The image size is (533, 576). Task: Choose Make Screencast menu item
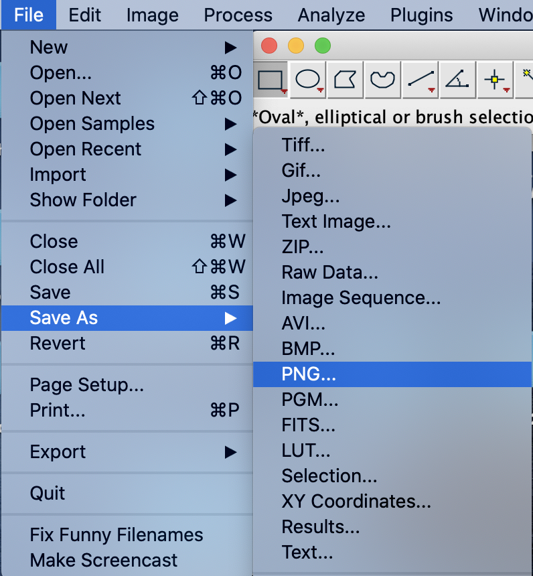127,561
